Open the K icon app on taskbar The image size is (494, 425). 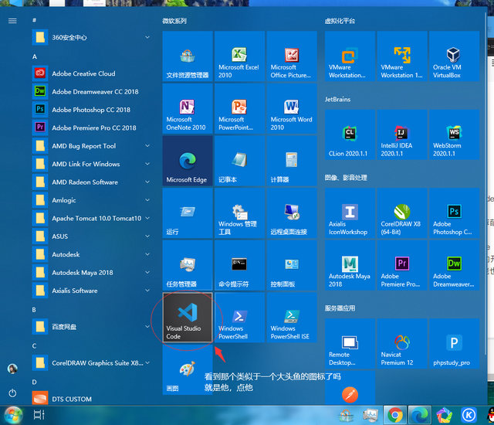[469, 415]
